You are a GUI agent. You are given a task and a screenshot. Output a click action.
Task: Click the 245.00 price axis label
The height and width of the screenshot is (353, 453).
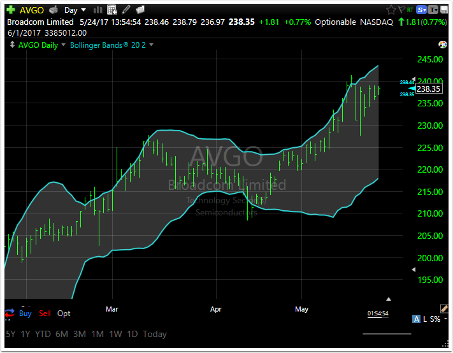pos(430,59)
